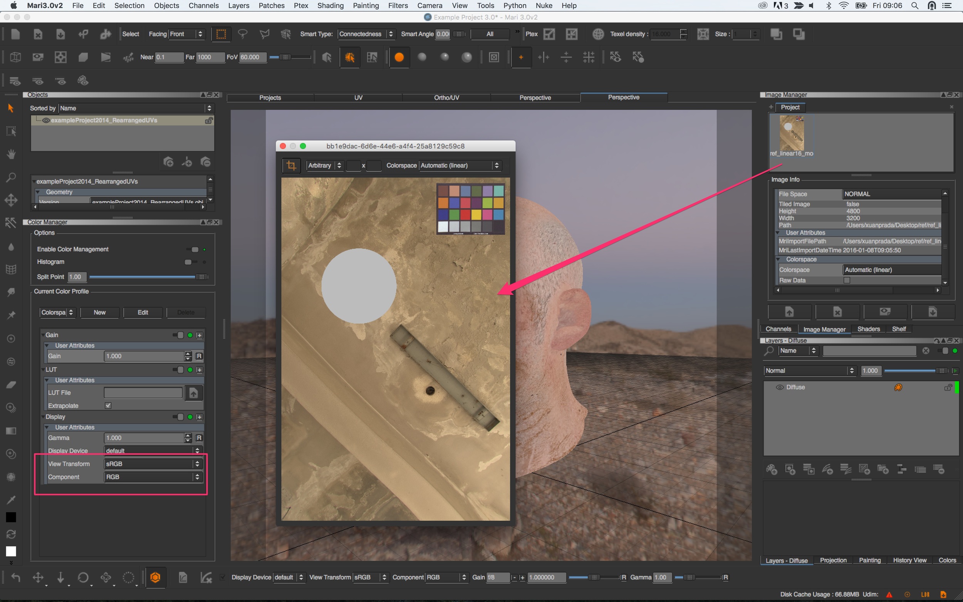Toggle the Histogram switch
963x602 pixels.
pyautogui.click(x=190, y=262)
